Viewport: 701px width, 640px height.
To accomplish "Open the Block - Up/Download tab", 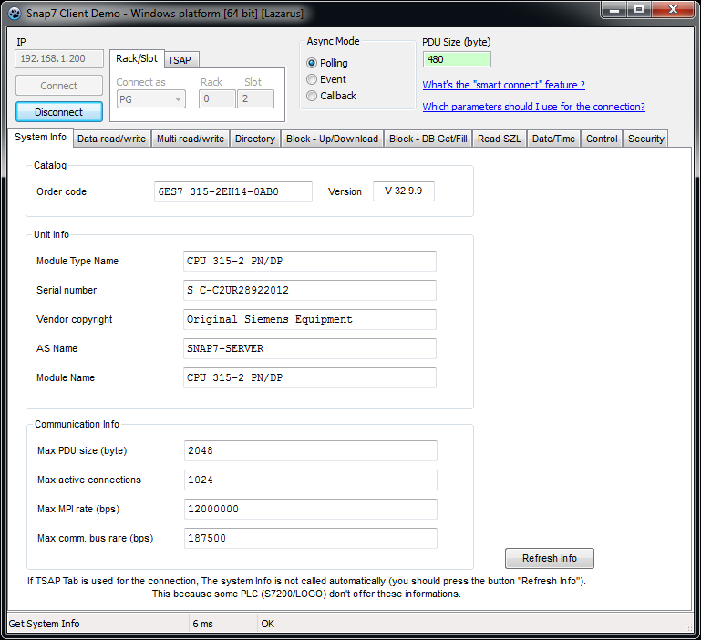I will [332, 139].
